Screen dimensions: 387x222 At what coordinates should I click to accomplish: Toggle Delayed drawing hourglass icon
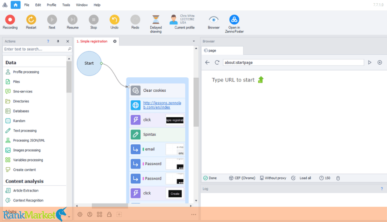coord(156,20)
